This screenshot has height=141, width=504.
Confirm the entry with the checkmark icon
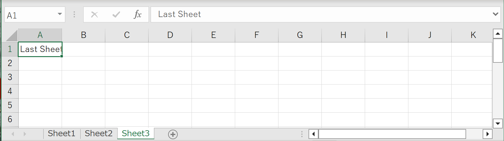tap(116, 14)
